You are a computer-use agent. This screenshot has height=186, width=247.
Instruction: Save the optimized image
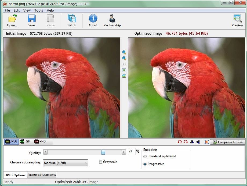point(32,20)
